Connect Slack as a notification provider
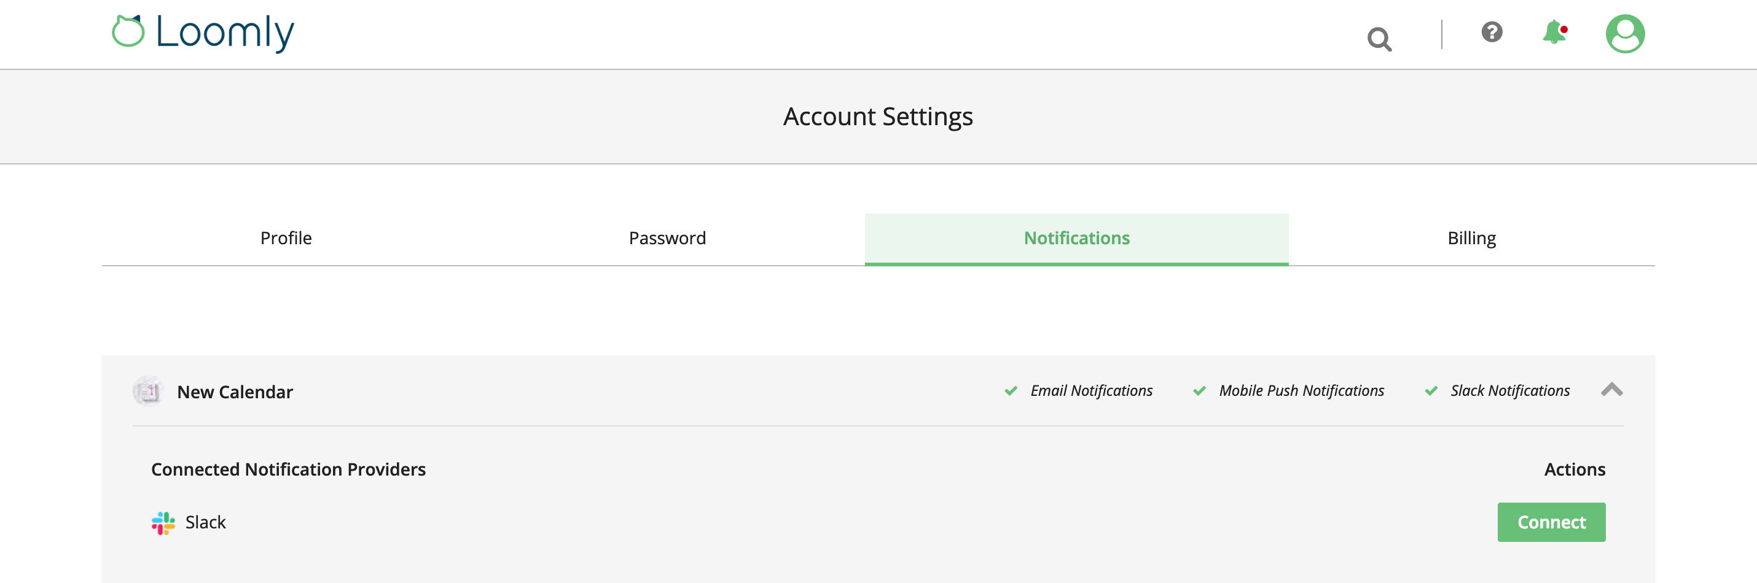 click(1551, 522)
